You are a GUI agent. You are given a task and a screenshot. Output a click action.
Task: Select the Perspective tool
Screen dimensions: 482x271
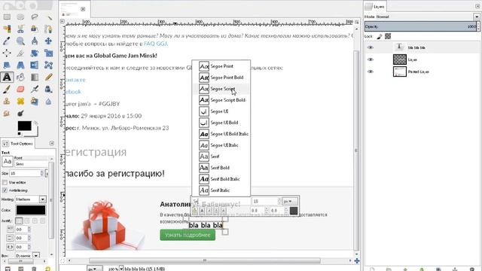point(20,65)
